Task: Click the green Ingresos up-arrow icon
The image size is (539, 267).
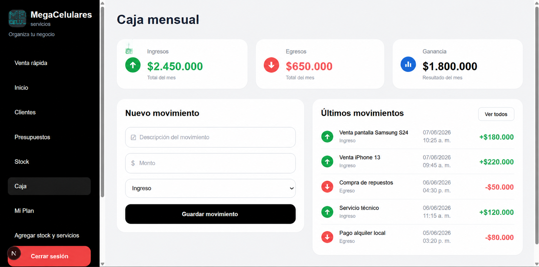Action: click(x=133, y=65)
